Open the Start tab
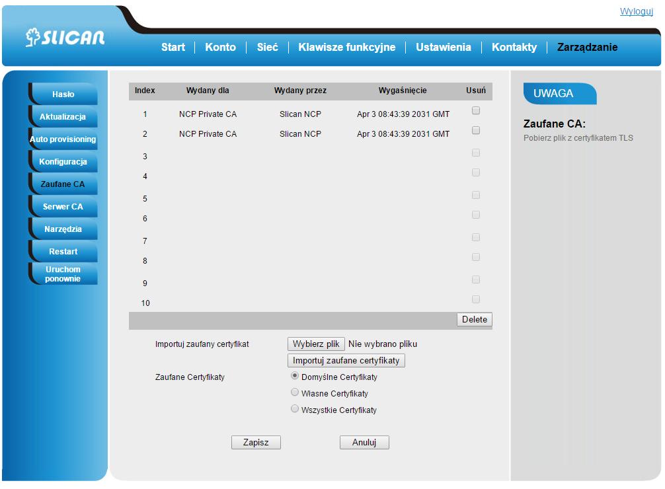 tap(173, 47)
